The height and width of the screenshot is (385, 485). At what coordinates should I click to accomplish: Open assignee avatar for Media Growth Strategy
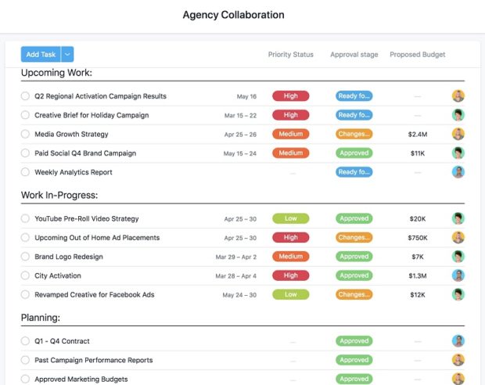coord(458,134)
